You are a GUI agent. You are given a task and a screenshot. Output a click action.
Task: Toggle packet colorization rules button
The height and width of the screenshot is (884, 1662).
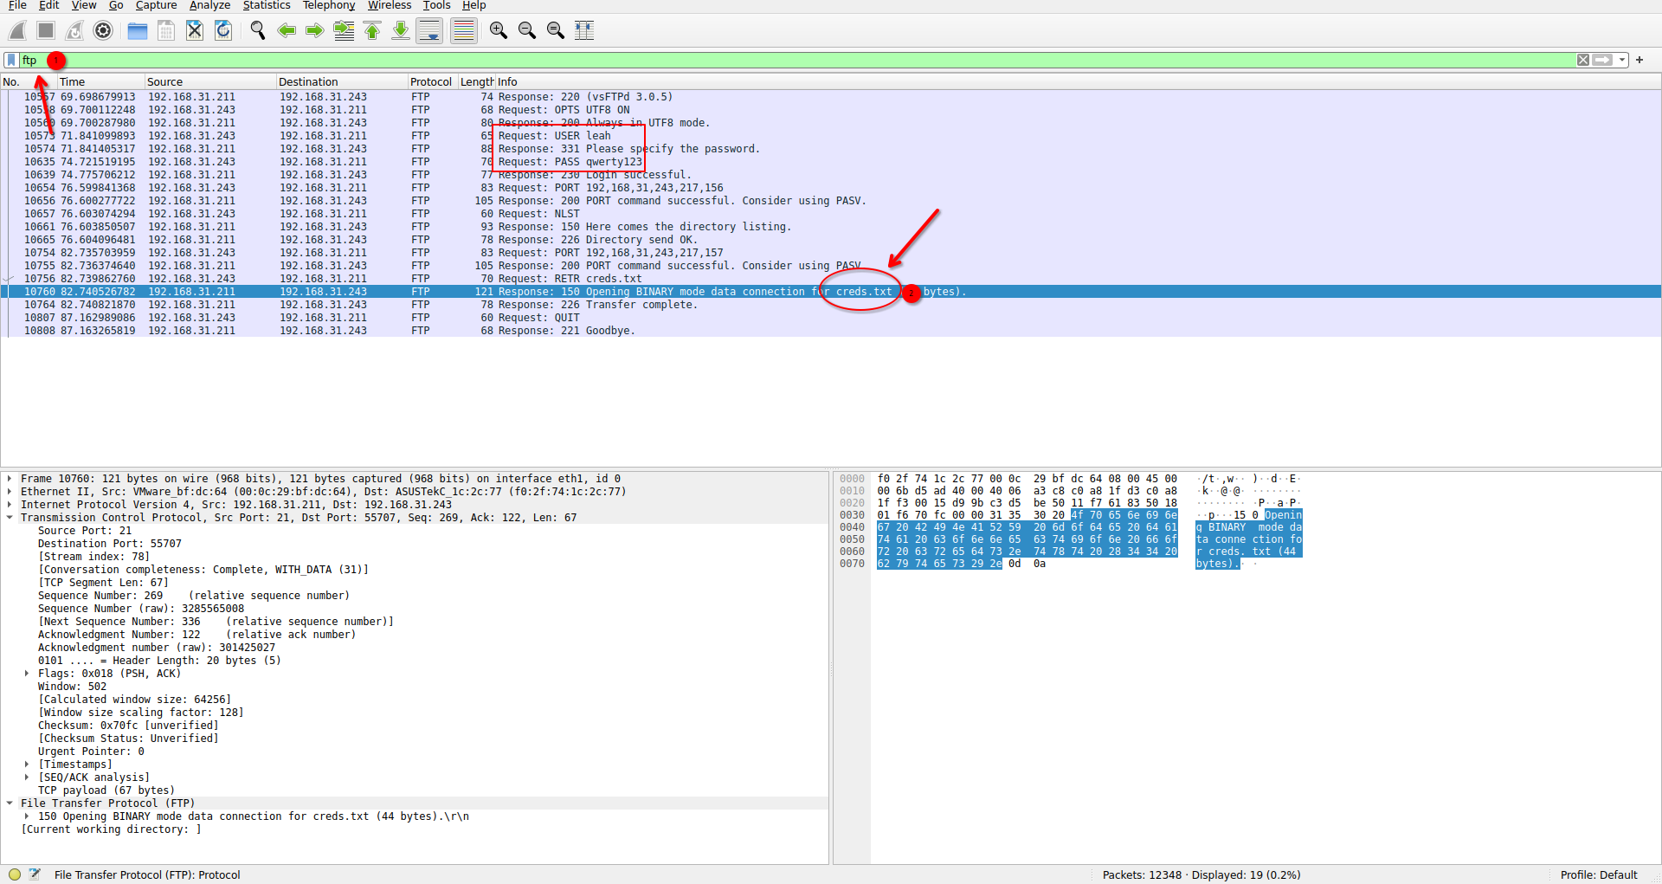pos(464,31)
